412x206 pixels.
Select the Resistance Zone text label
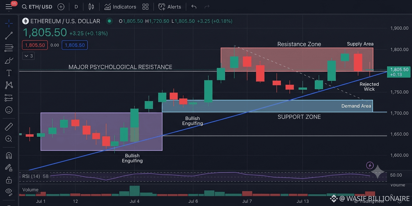click(299, 44)
